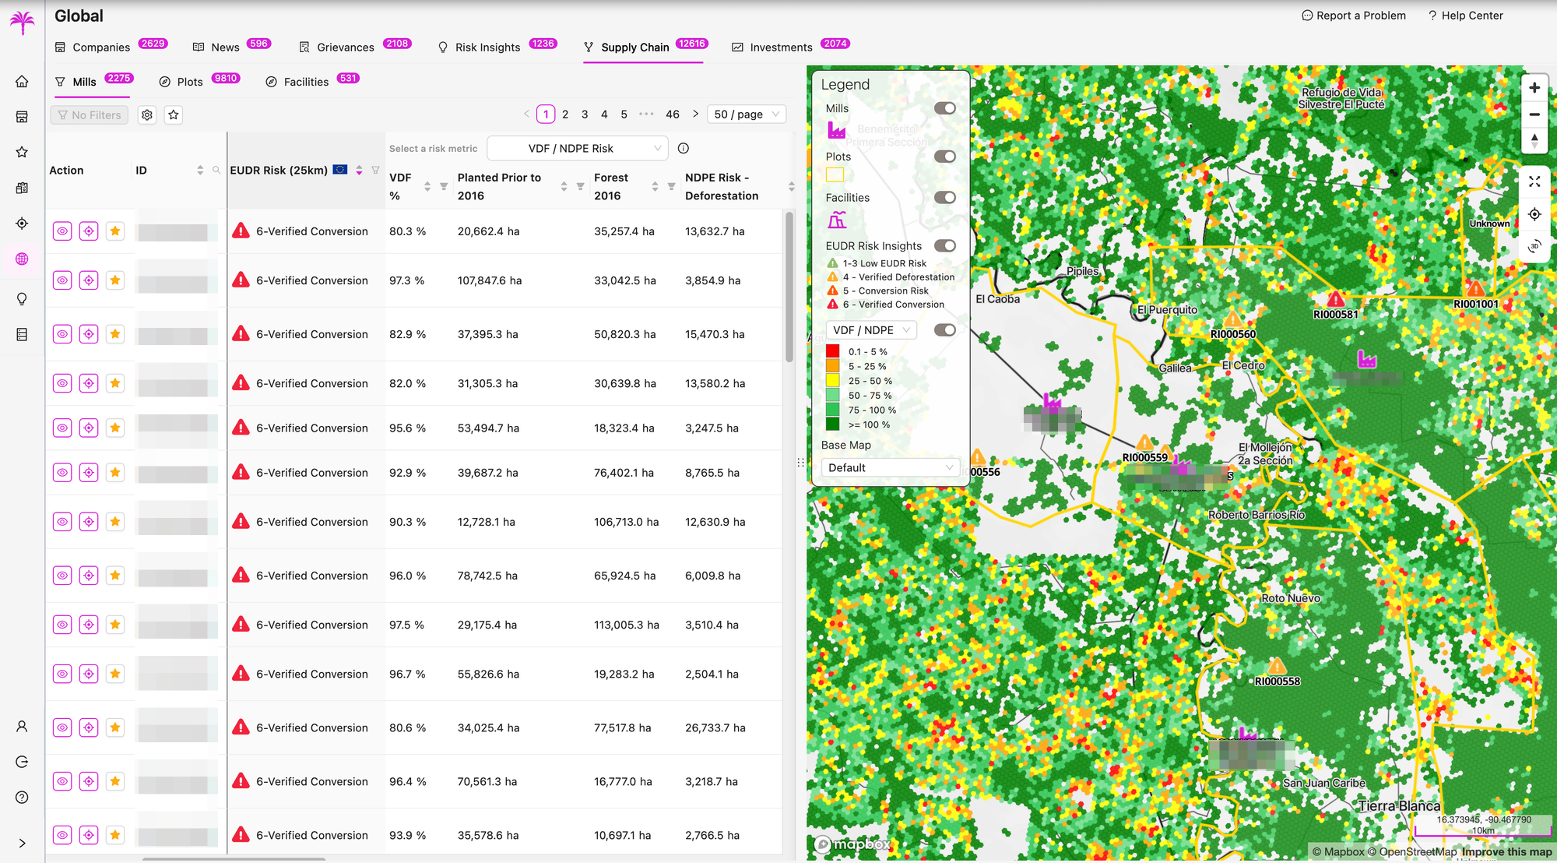Toggle the VDF / NDPE layer switch
Viewport: 1557px width, 863px height.
click(x=945, y=330)
